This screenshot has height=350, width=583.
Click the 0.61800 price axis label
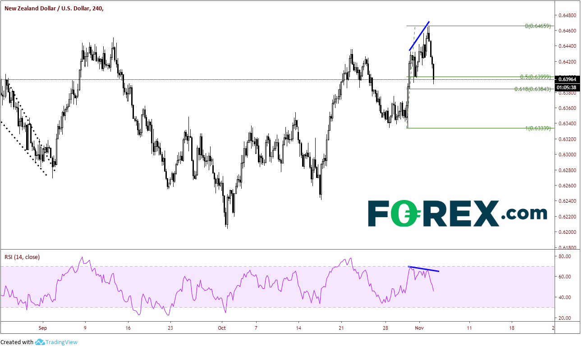point(566,248)
